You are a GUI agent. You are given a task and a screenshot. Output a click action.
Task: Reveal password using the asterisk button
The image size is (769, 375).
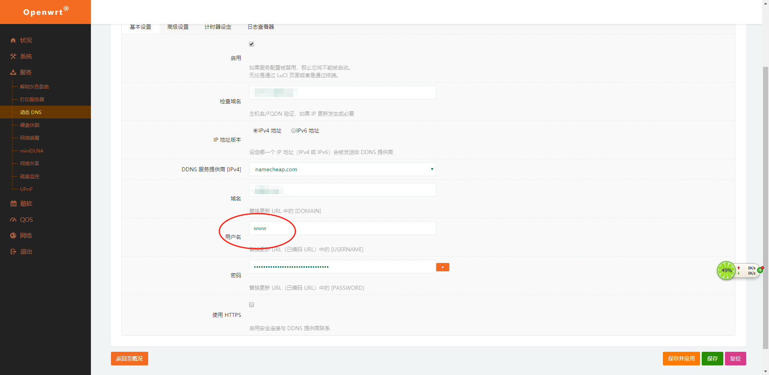point(442,267)
